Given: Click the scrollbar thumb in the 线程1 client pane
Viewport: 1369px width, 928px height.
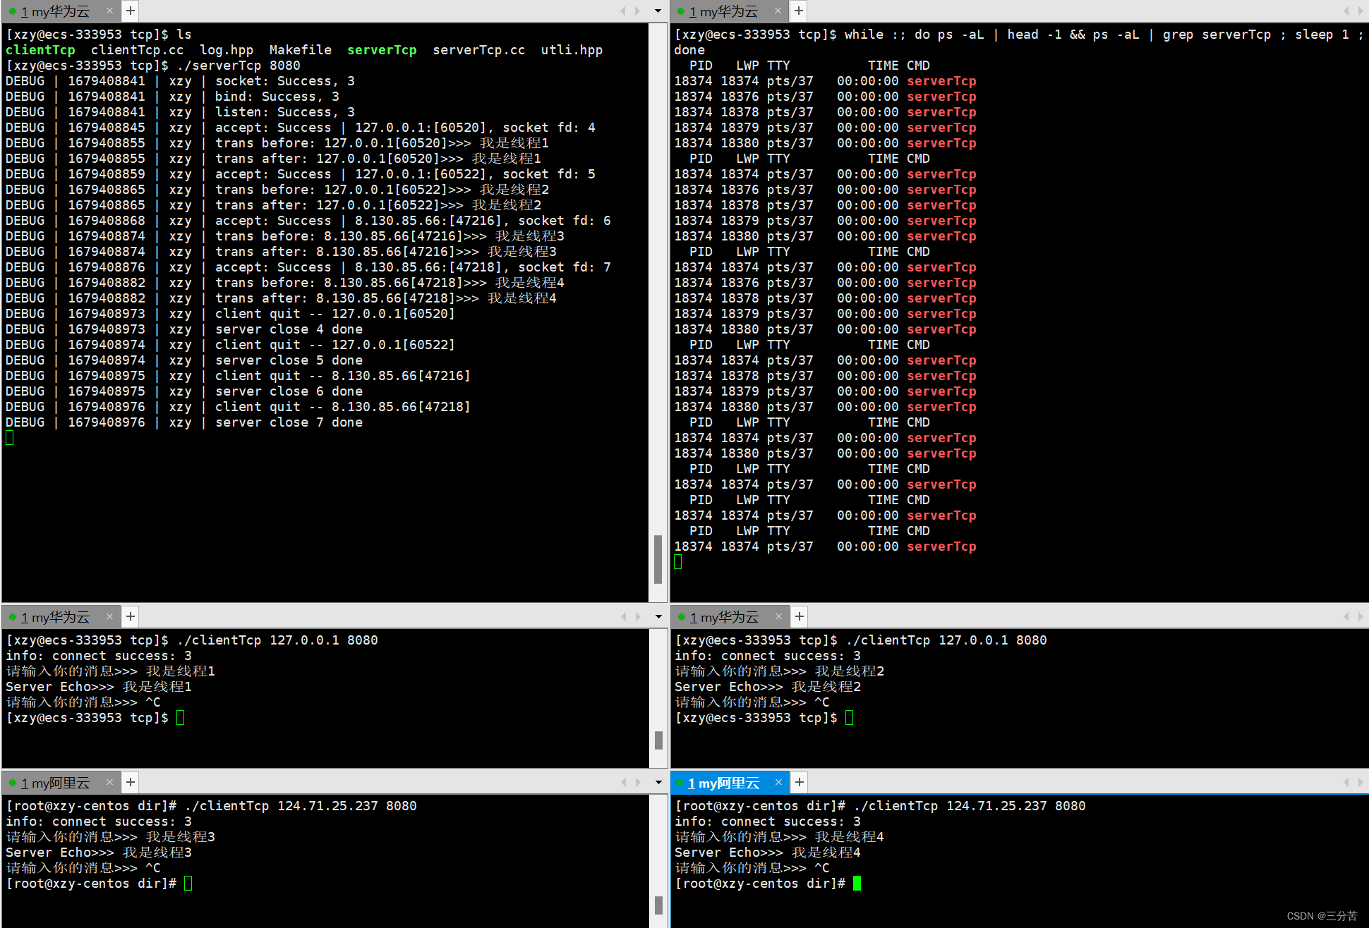Looking at the screenshot, I should (658, 740).
